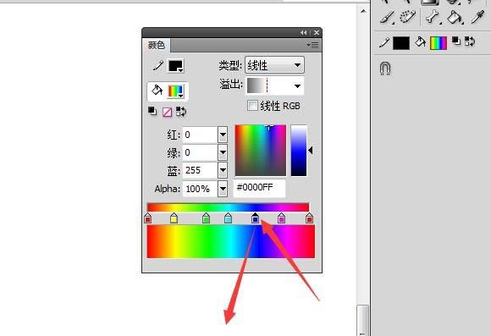Click inside the hue saturation color picker square

pos(261,151)
